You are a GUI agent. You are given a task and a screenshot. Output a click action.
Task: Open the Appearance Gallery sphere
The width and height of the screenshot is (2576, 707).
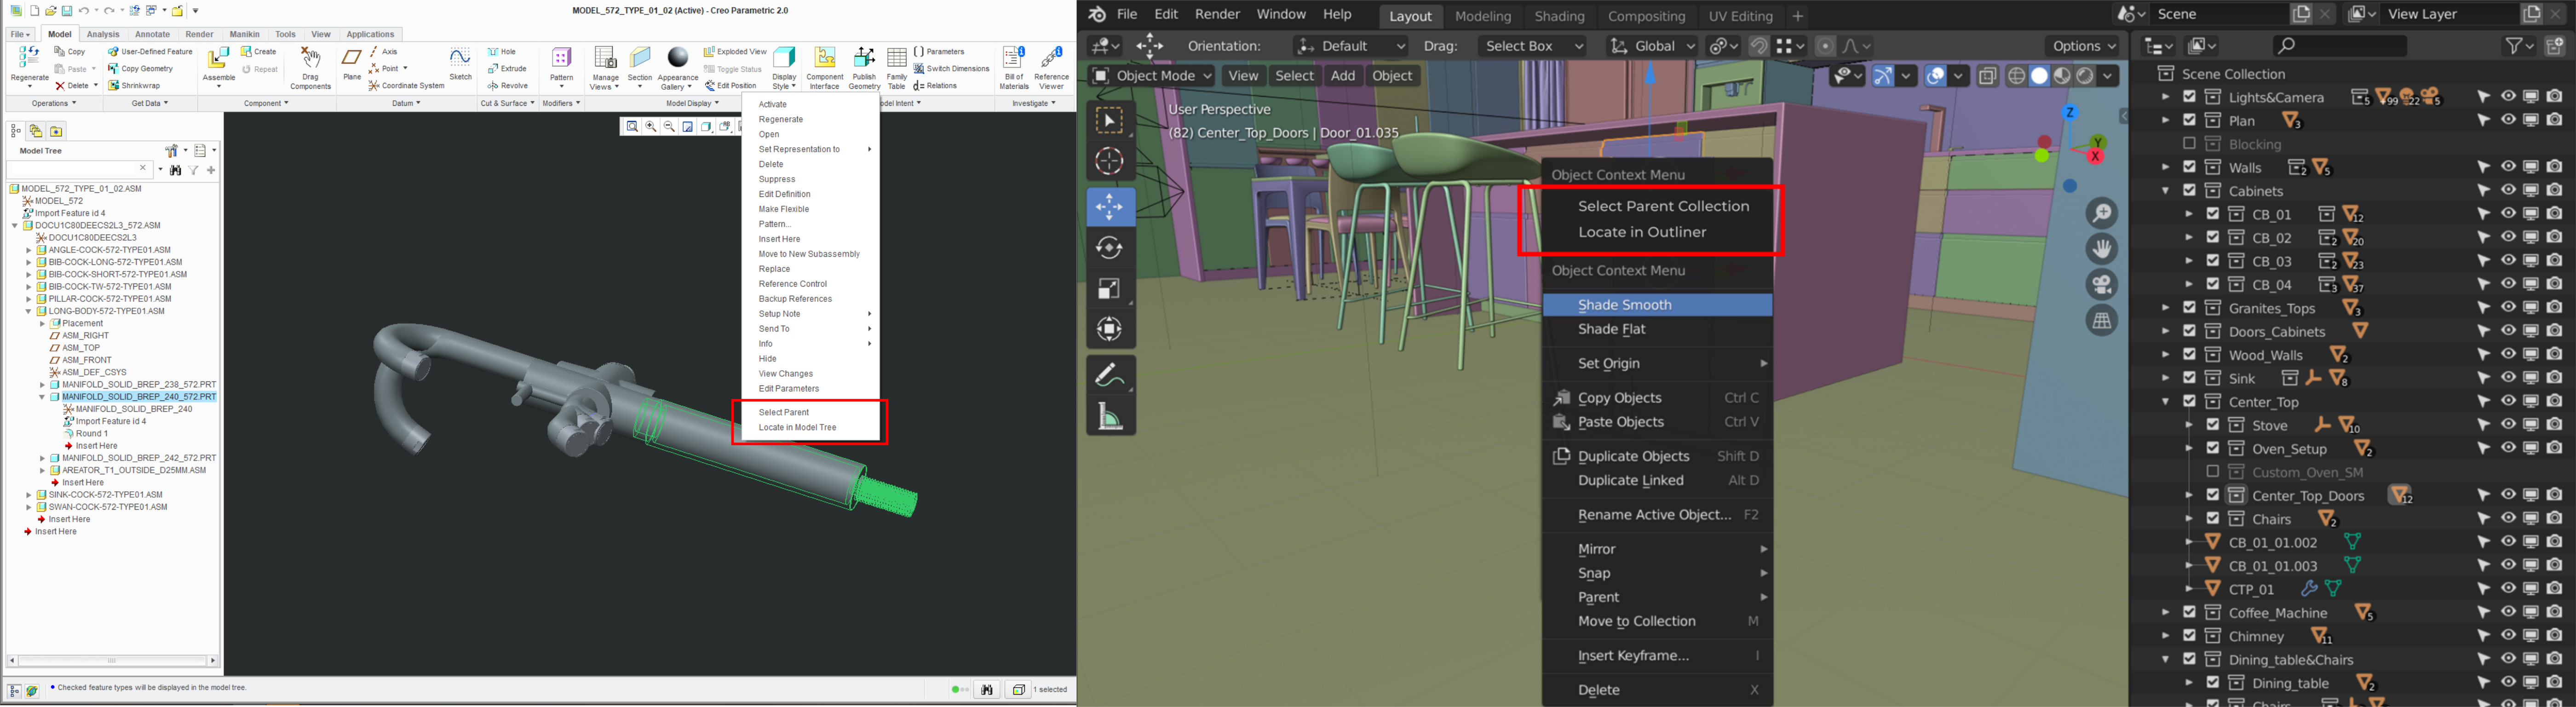point(678,57)
